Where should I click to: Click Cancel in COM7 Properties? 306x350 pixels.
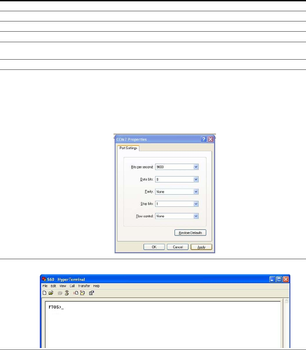tap(178, 247)
